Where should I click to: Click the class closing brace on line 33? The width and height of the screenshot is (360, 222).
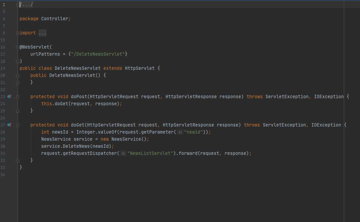coord(21,167)
